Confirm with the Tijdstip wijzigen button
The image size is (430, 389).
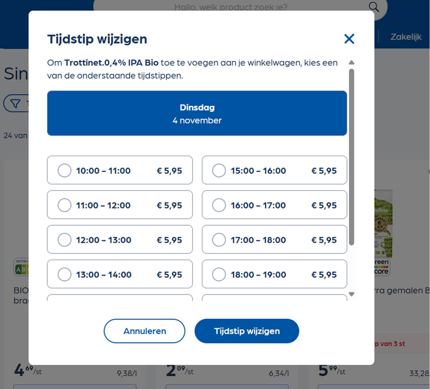pyautogui.click(x=247, y=331)
